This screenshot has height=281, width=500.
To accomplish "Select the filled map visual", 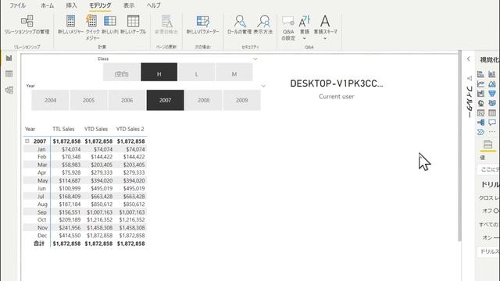I will 492,103.
